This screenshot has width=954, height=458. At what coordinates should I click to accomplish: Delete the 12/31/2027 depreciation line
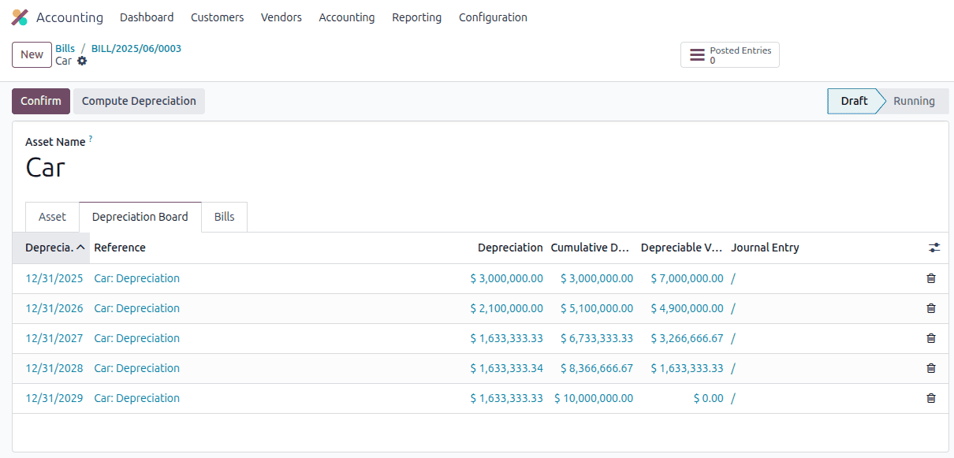[x=930, y=338]
